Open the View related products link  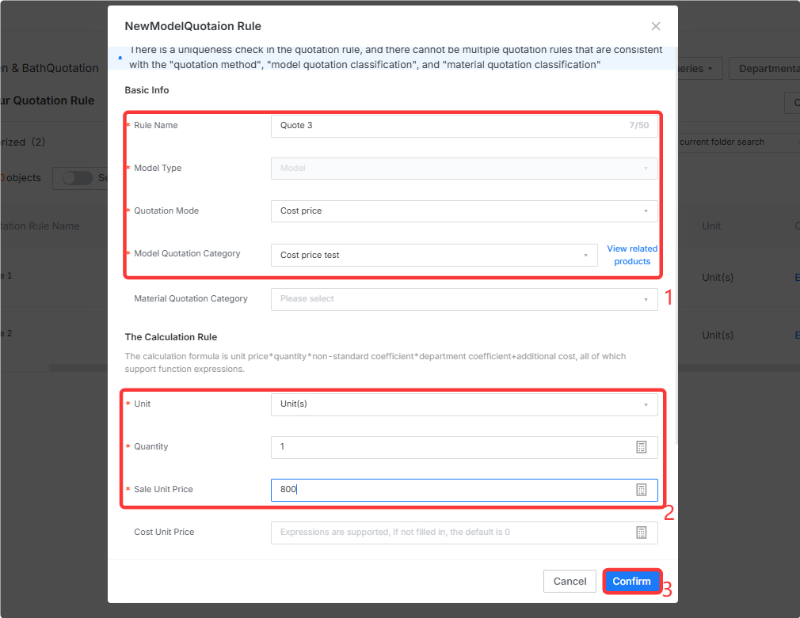(x=632, y=255)
